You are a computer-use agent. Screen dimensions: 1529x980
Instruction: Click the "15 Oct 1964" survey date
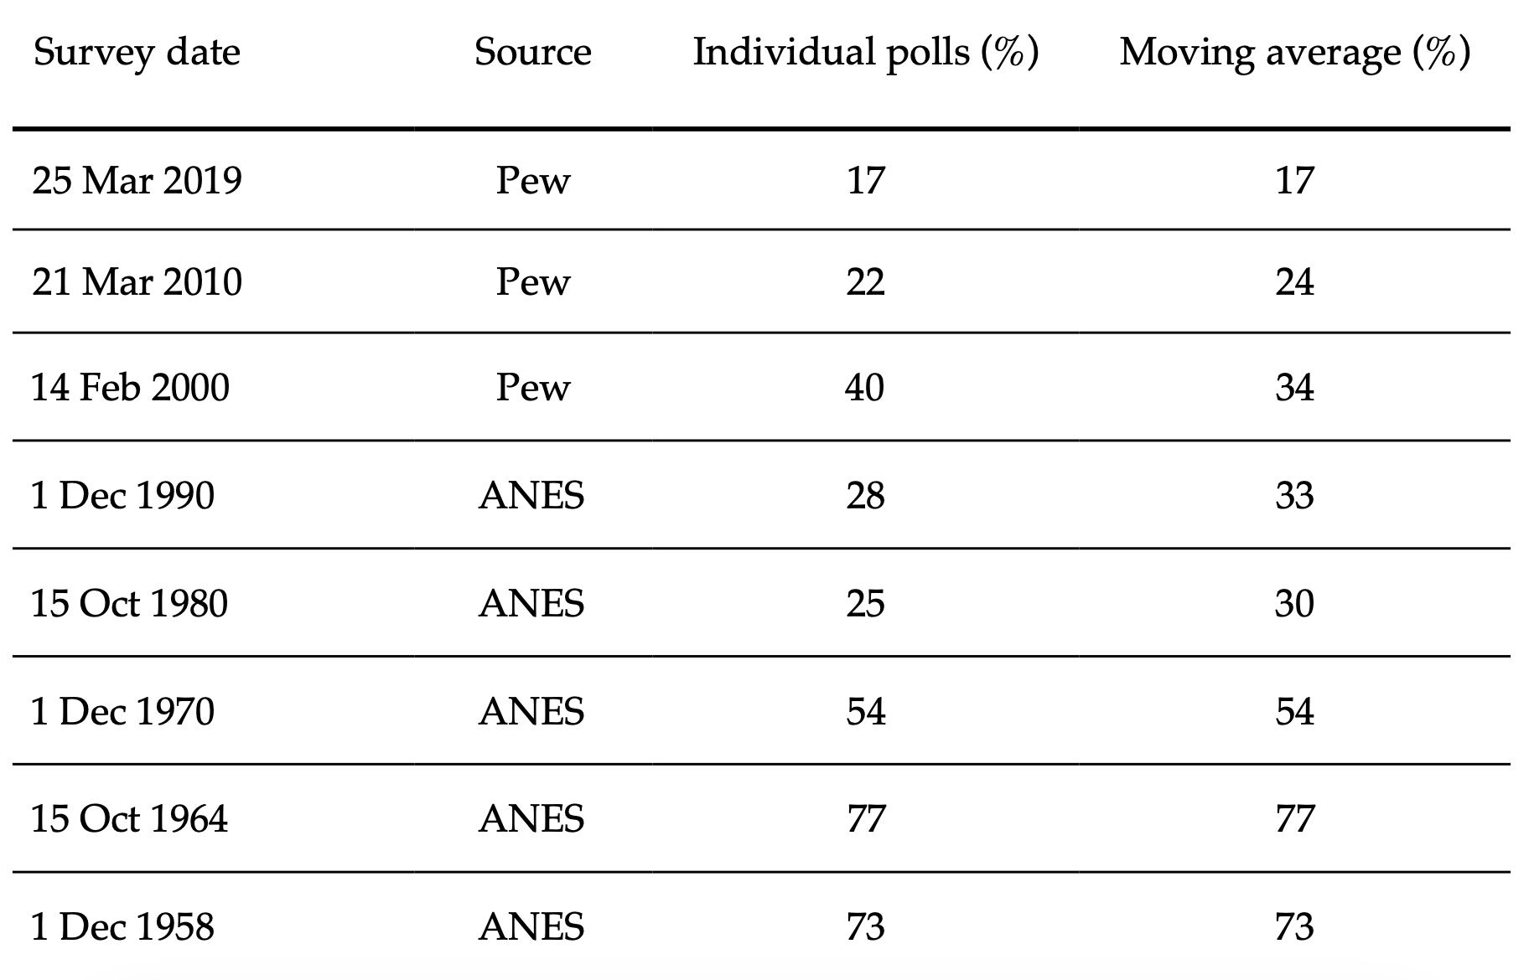click(129, 819)
